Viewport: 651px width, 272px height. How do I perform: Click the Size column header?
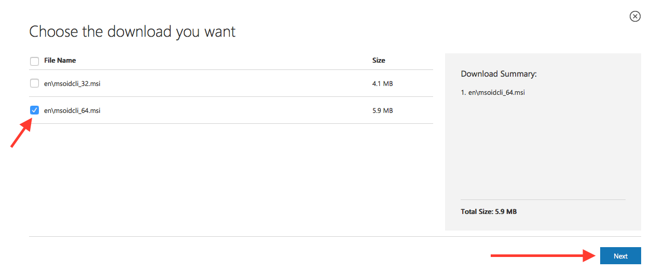click(379, 60)
